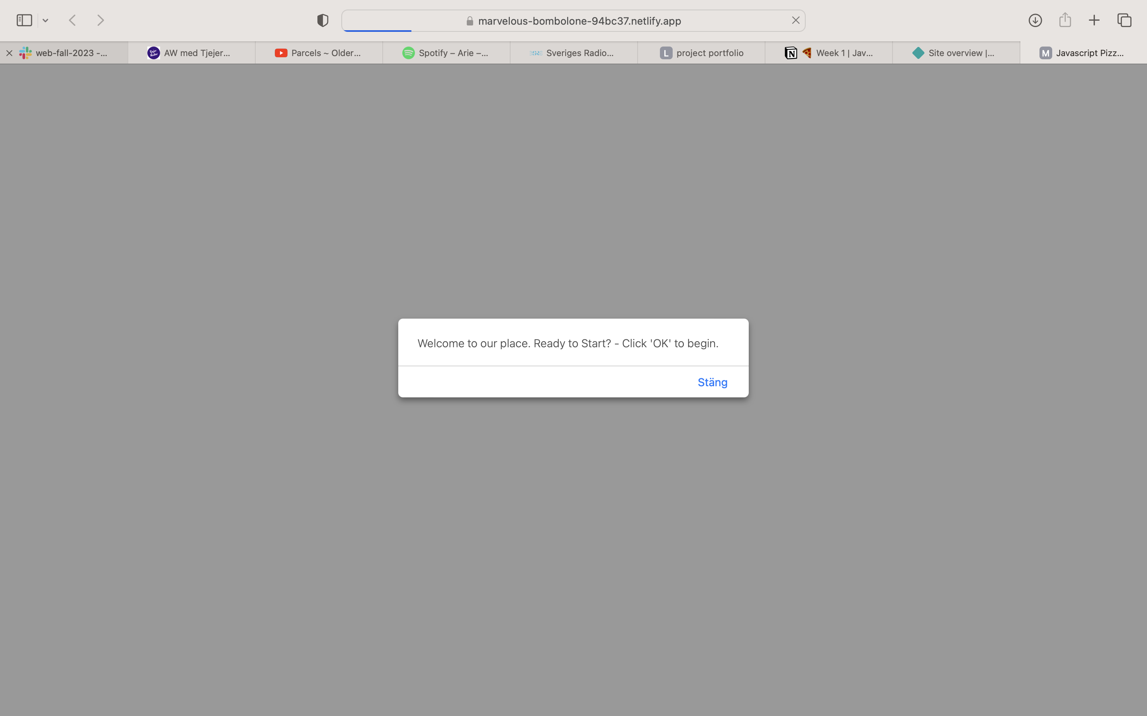Switch to the Site overview Netlify tab
The image size is (1147, 716).
957,53
